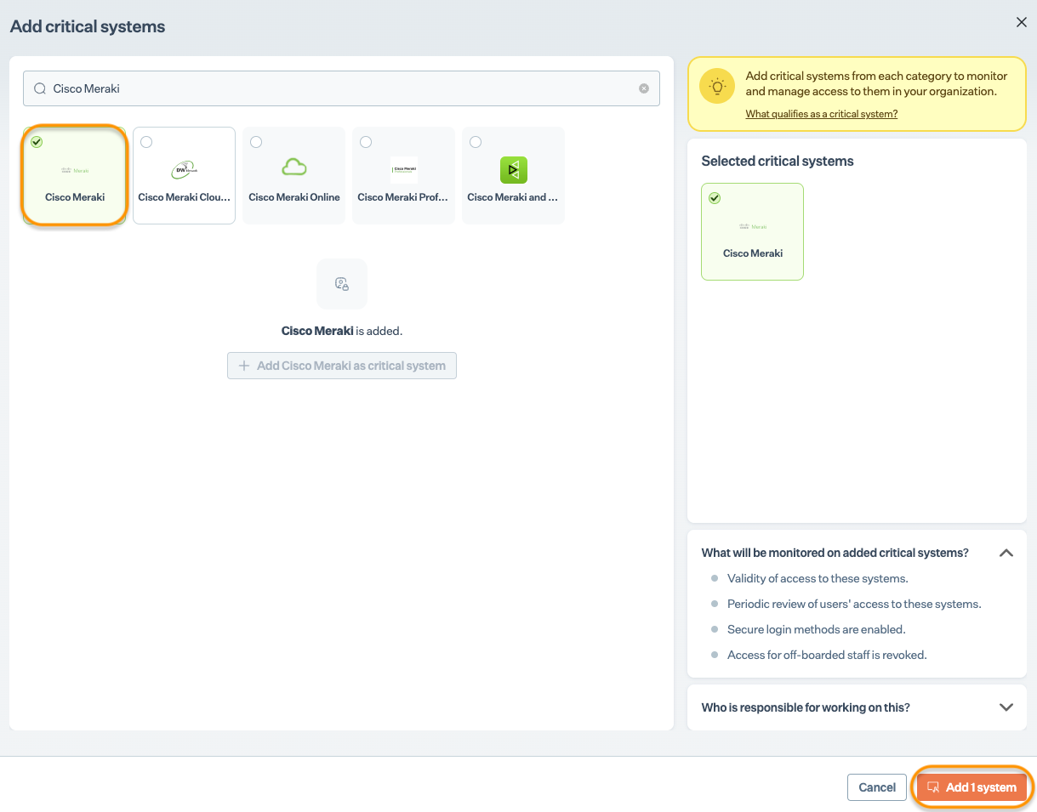Click the Cisco Meraki logo in results

75,170
